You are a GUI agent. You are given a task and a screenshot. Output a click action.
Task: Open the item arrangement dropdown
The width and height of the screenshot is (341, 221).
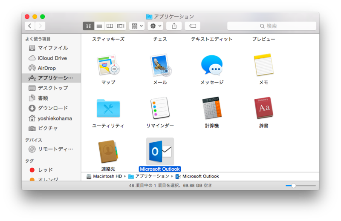[137, 26]
